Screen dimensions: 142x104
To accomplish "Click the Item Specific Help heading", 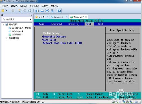I will tap(122, 30).
